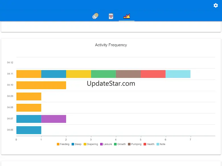This screenshot has height=166, width=222.
Task: Click the Feeding legend label
Action: [65, 144]
